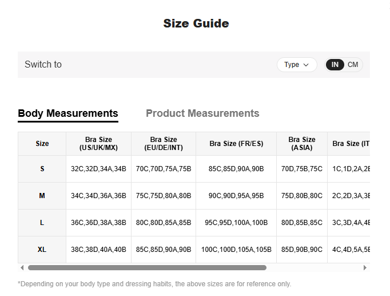Click the chevron arrow next to Type
The width and height of the screenshot is (390, 296).
(306, 65)
